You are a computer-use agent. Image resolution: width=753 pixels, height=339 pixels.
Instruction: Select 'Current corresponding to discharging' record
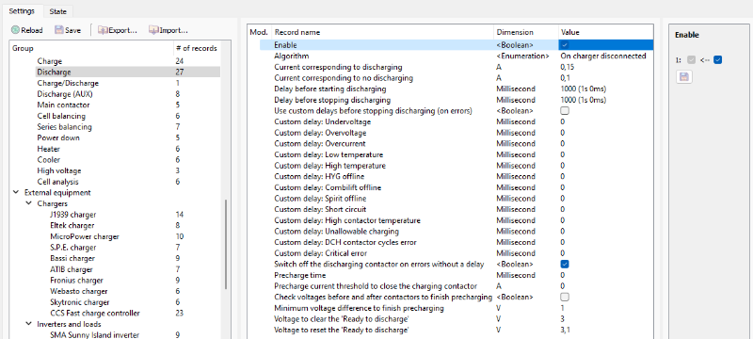point(338,67)
